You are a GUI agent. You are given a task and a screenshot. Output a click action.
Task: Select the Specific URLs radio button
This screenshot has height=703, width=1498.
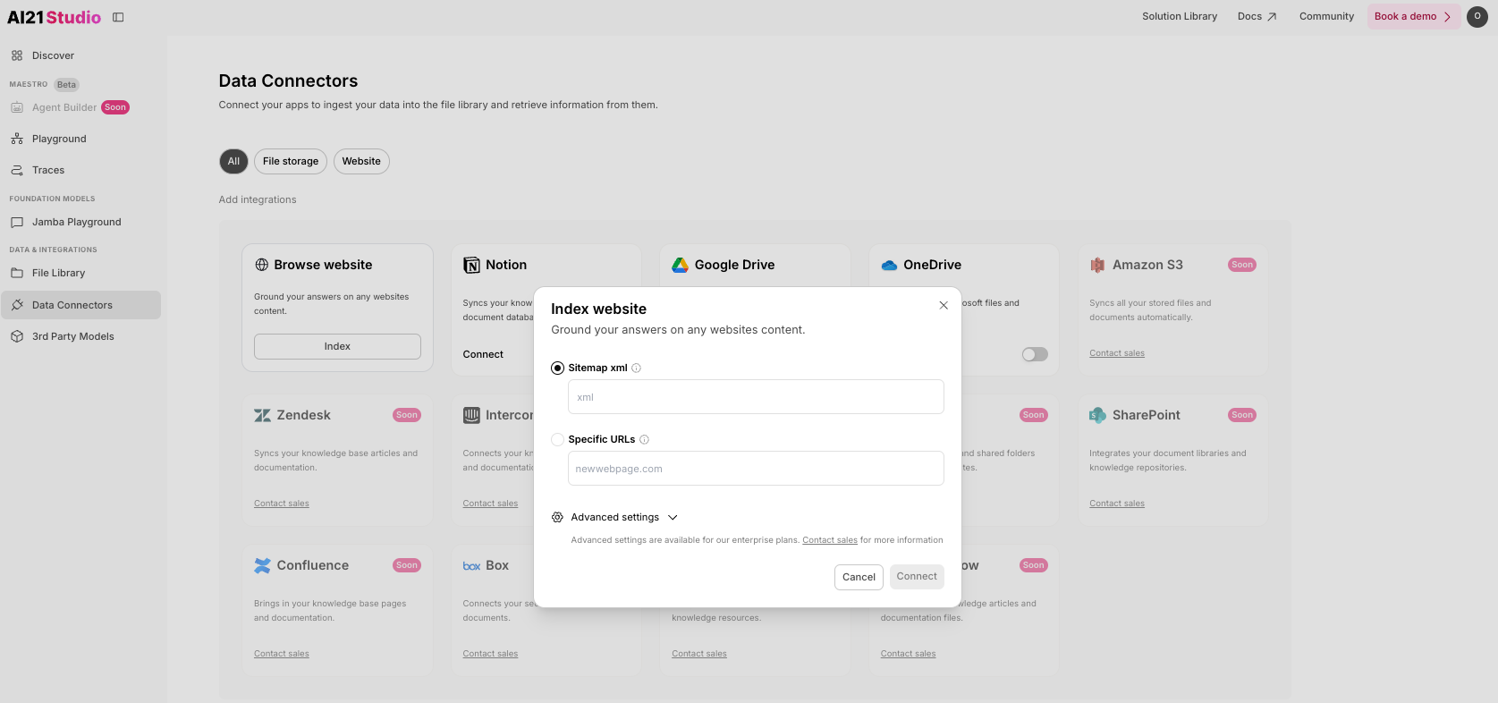557,439
